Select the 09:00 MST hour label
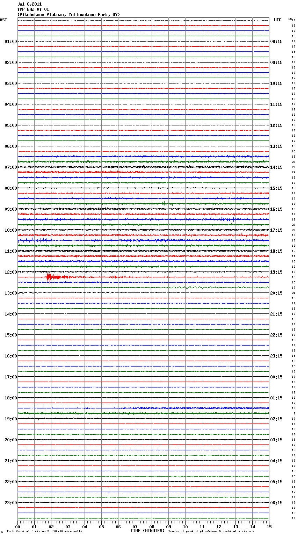297x536 pixels. pos(11,209)
